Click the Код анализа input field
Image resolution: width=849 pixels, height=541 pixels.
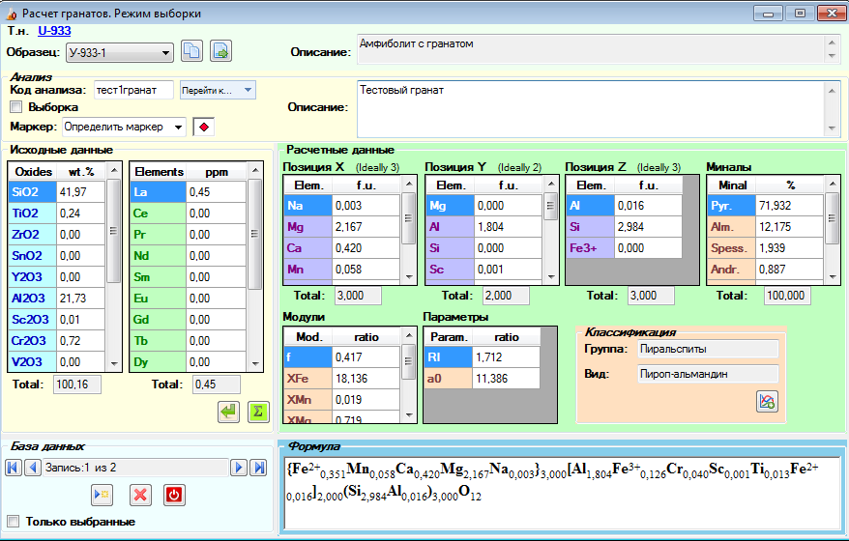pyautogui.click(x=133, y=91)
